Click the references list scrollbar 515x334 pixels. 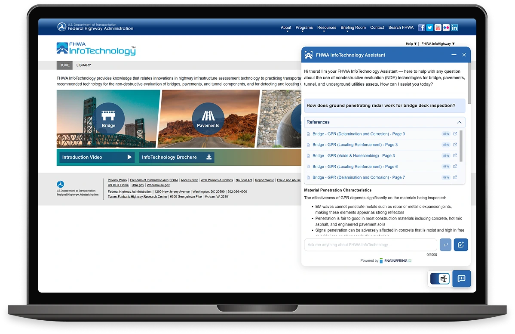[461, 146]
